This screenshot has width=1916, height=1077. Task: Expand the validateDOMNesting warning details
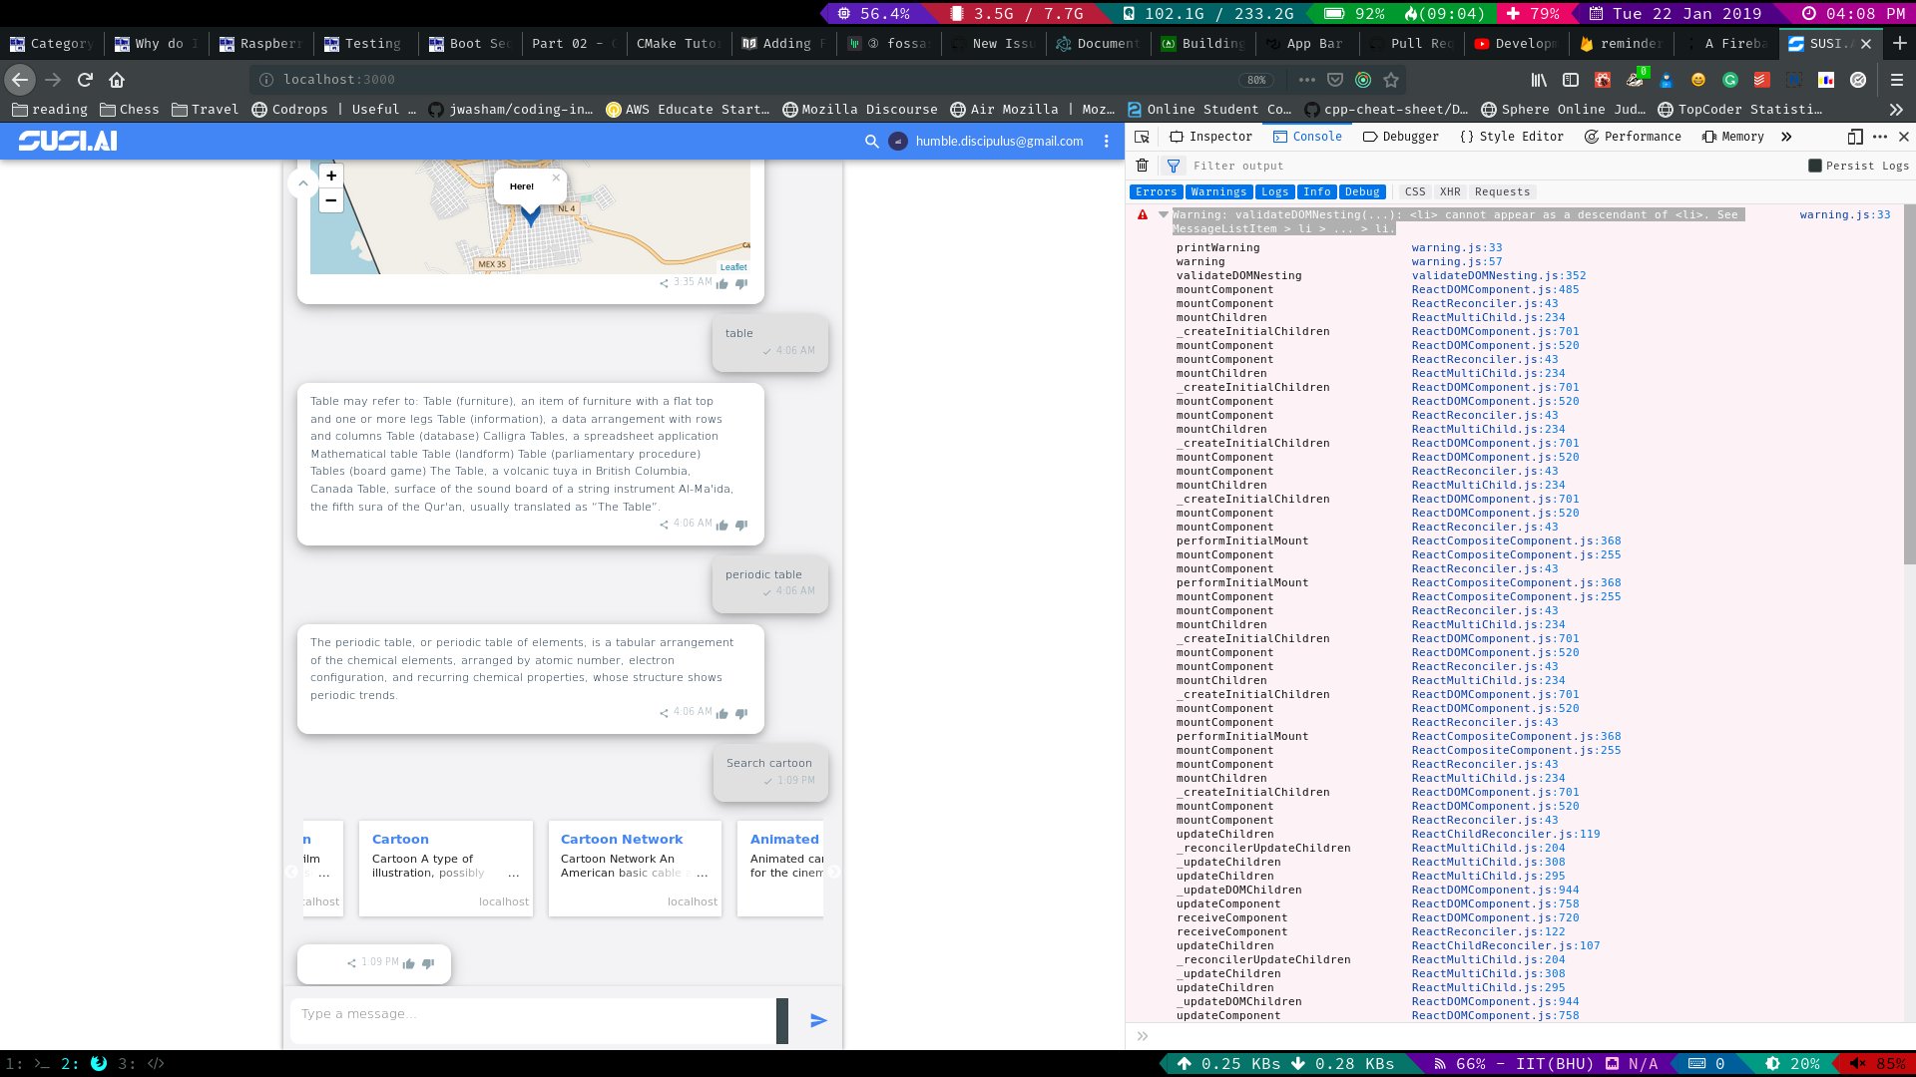1162,214
